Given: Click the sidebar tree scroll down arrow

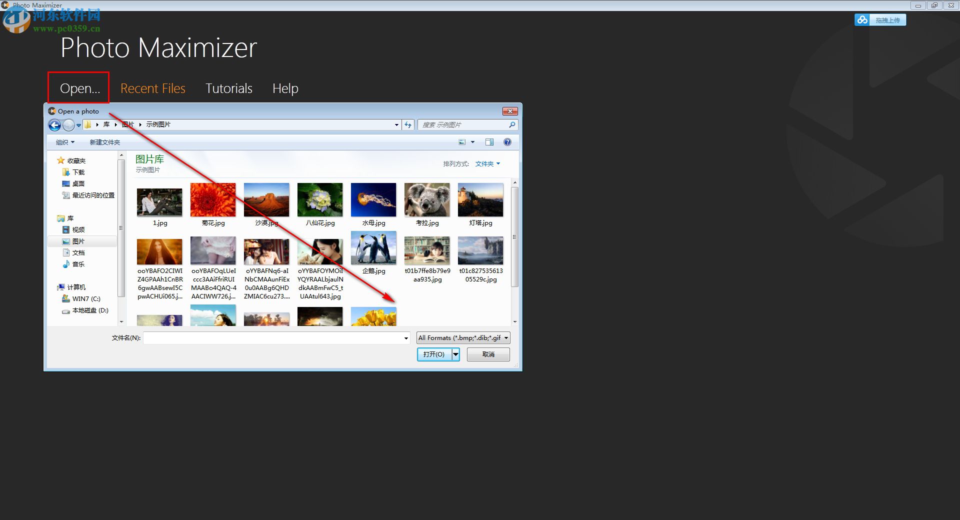Looking at the screenshot, I should pos(121,321).
